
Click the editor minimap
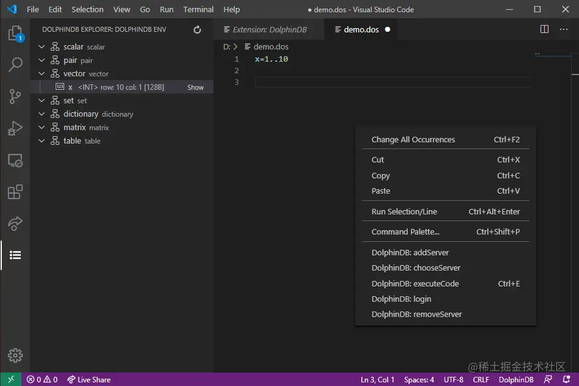point(553,54)
